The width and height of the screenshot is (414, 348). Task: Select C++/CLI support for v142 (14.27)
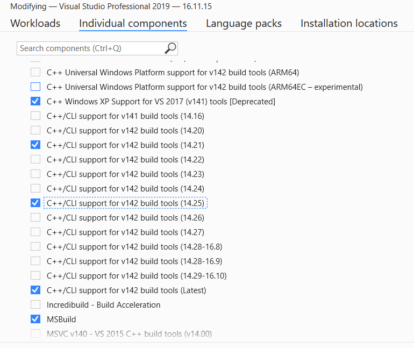[35, 232]
